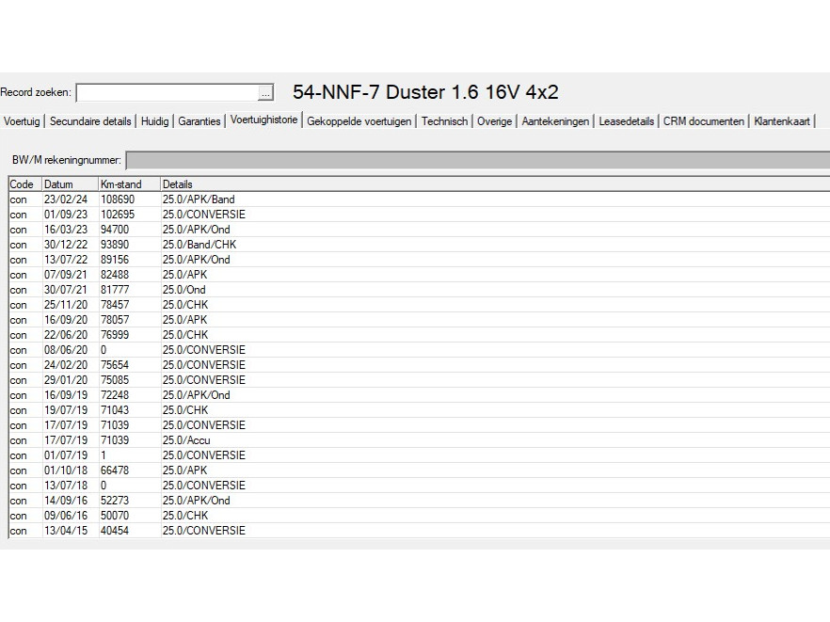Screen dimensions: 830x622
Task: Select km-stand 78457
Action: click(115, 305)
